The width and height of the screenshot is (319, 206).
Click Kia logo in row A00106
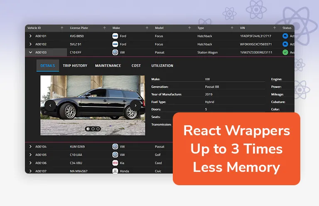coord(115,163)
